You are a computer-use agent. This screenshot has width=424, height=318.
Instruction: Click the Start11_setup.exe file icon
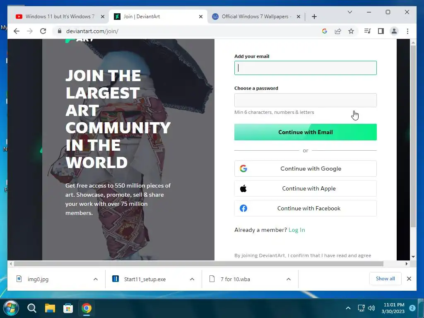(x=116, y=279)
